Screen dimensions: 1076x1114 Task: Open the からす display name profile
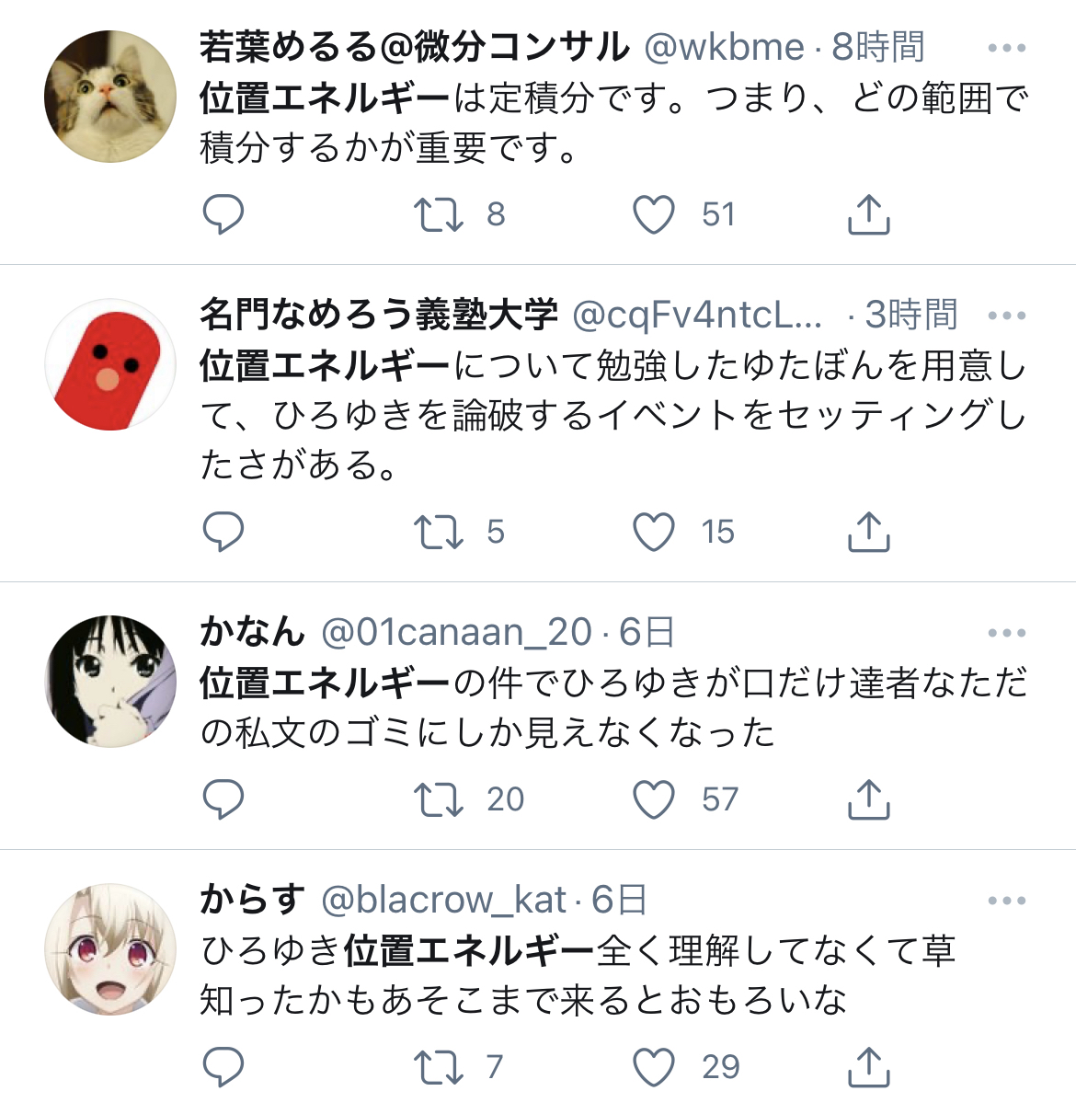(252, 899)
